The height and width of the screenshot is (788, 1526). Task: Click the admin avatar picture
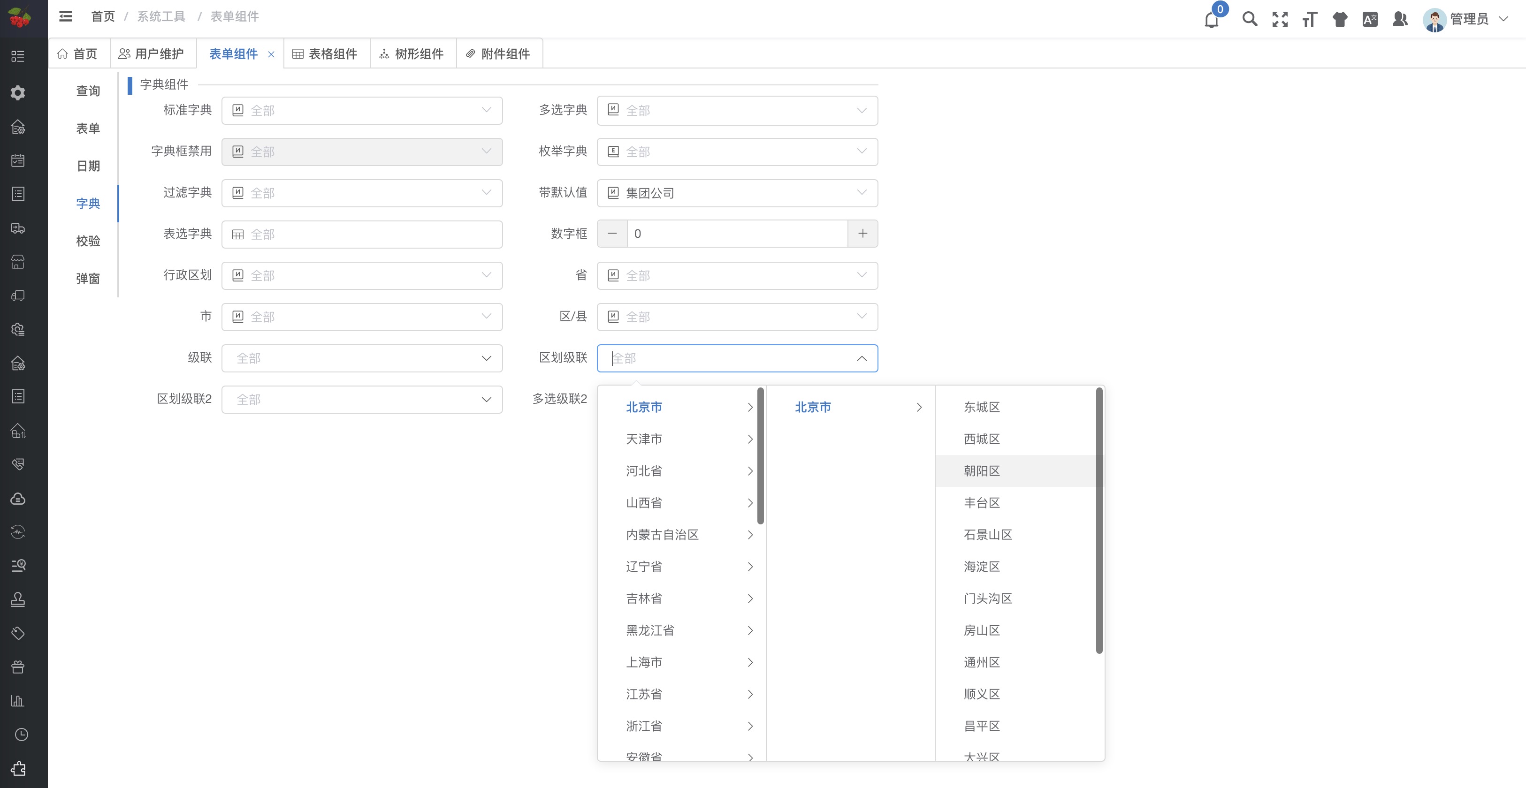click(1434, 20)
